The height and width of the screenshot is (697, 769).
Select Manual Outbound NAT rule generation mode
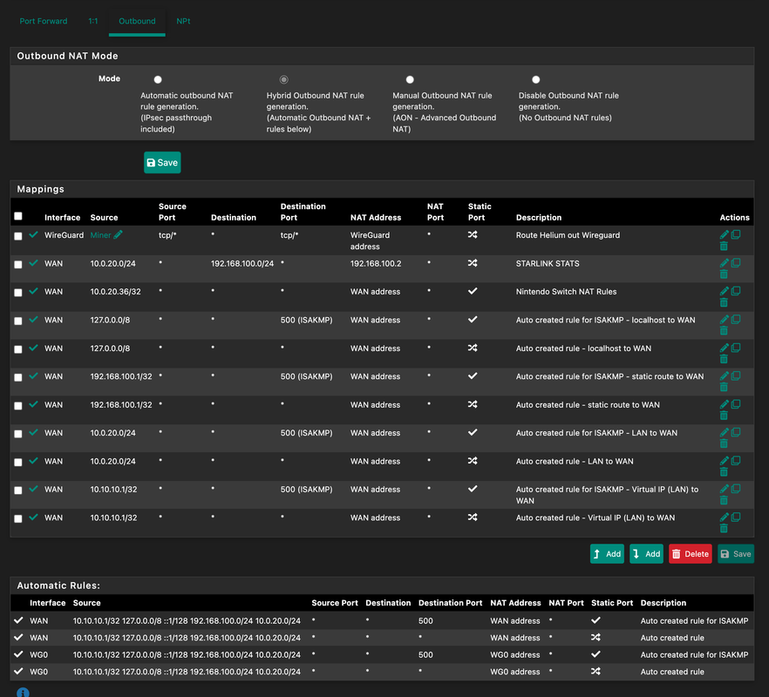coord(410,79)
